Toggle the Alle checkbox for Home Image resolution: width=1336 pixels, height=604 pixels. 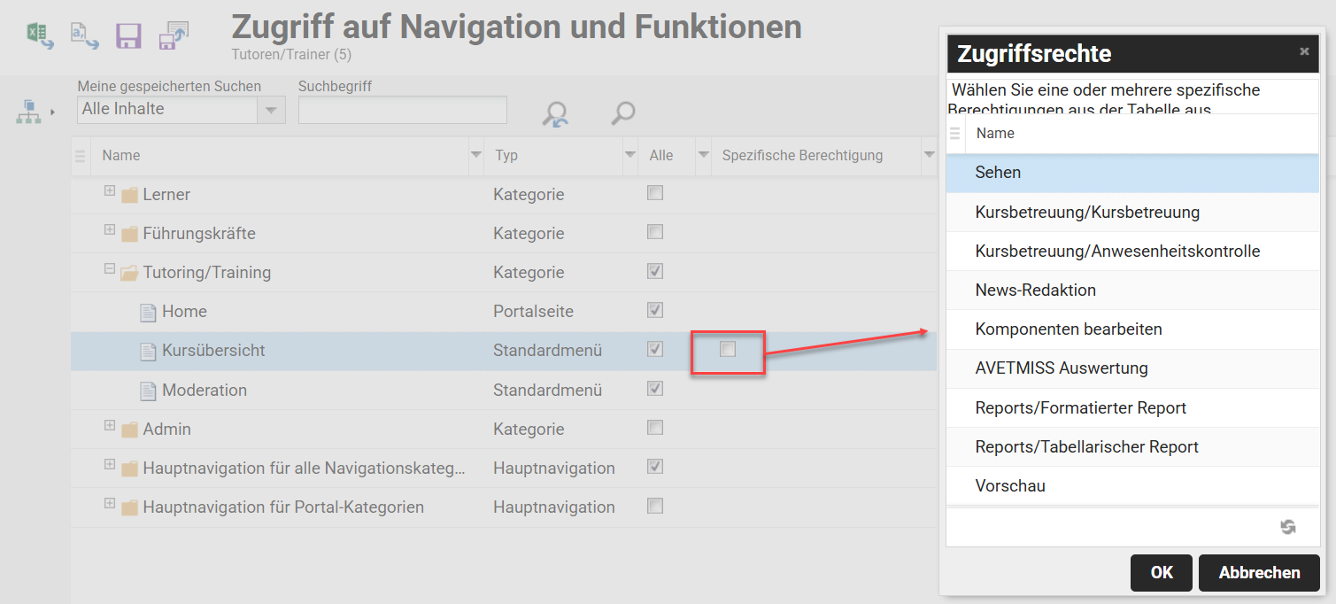(x=655, y=310)
